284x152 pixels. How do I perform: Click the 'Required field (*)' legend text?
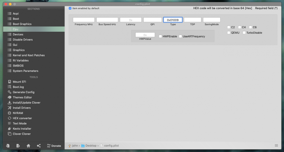(x=266, y=8)
